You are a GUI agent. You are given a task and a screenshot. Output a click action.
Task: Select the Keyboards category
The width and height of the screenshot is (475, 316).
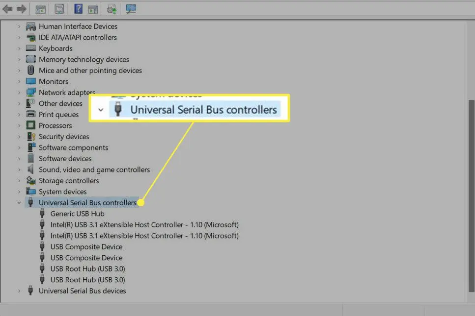coord(56,49)
